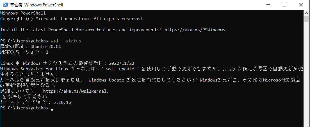Click the scrollbar up arrow
Image resolution: width=310 pixels, height=127 pixels.
tap(306, 13)
